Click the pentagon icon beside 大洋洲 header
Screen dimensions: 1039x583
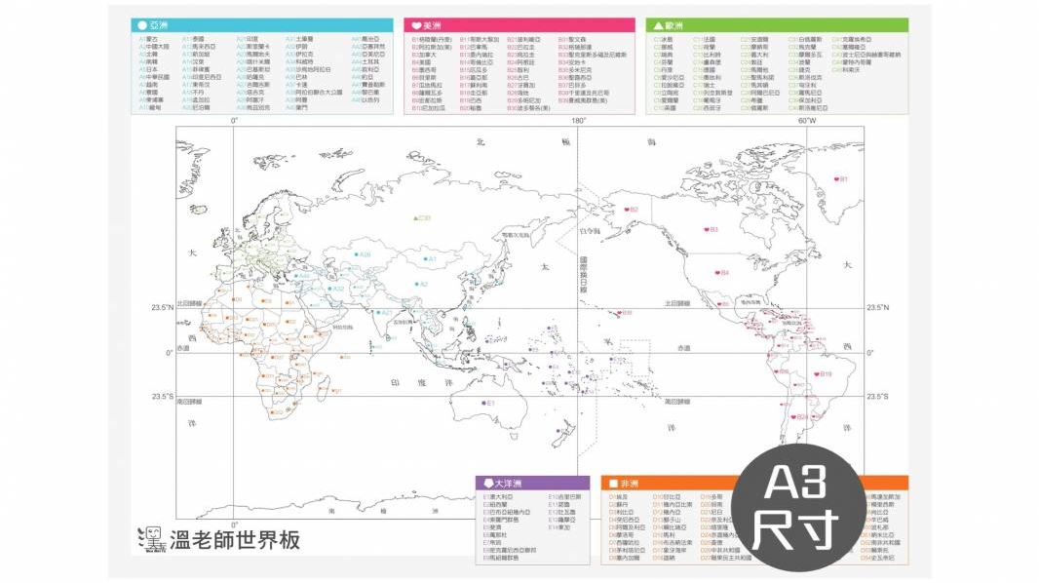tap(487, 484)
